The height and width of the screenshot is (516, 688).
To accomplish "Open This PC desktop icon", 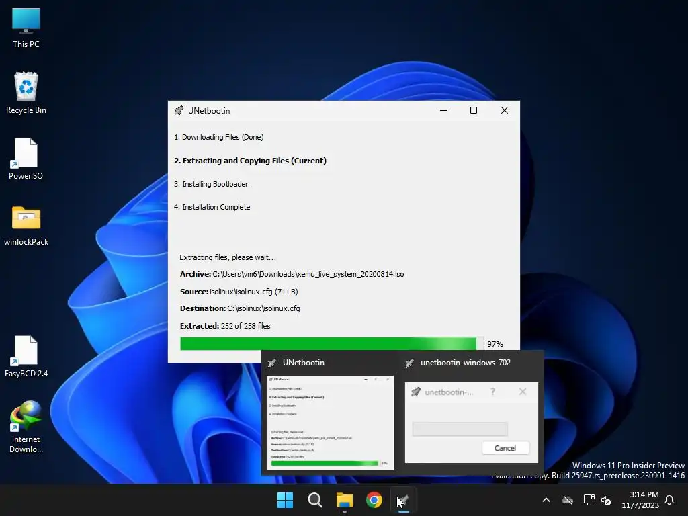I will (26, 27).
